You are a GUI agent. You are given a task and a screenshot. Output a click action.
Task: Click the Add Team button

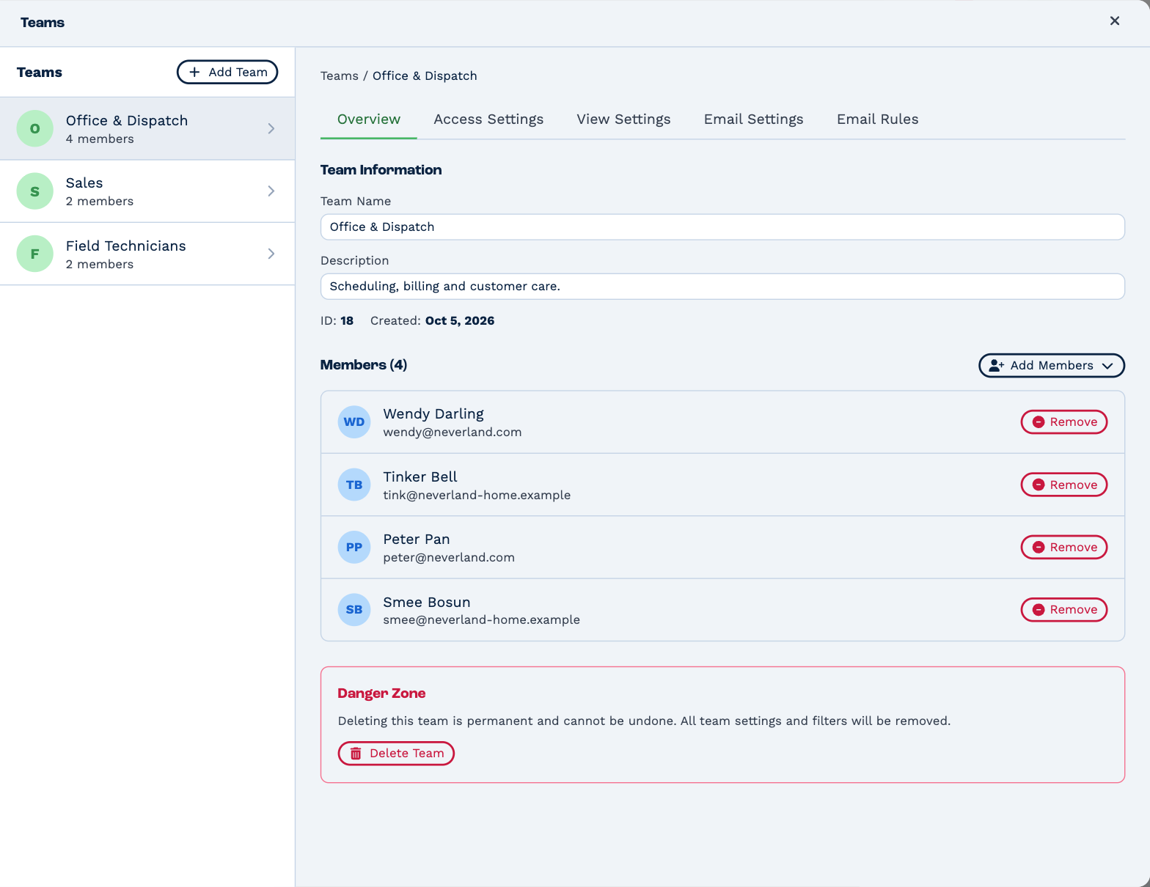click(x=227, y=72)
